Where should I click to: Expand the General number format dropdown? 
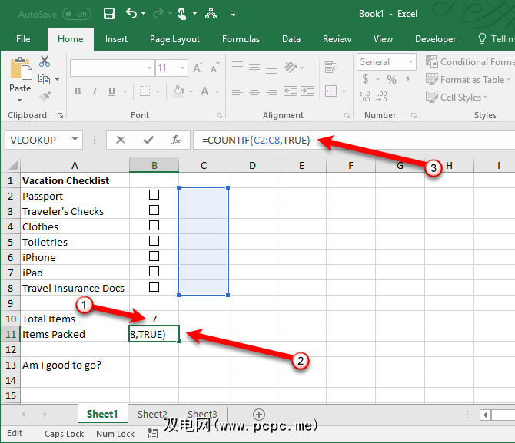[411, 62]
